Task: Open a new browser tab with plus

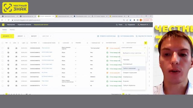Action: point(128,16)
